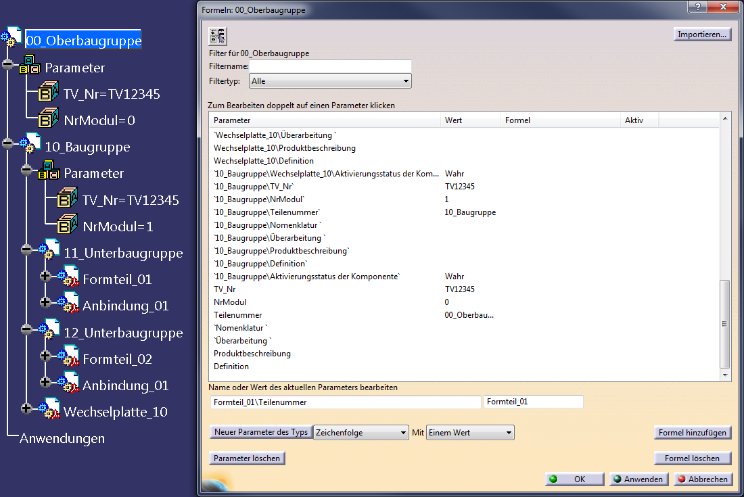Click the value field containing Formteil_01
This screenshot has width=744, height=497.
click(x=534, y=402)
